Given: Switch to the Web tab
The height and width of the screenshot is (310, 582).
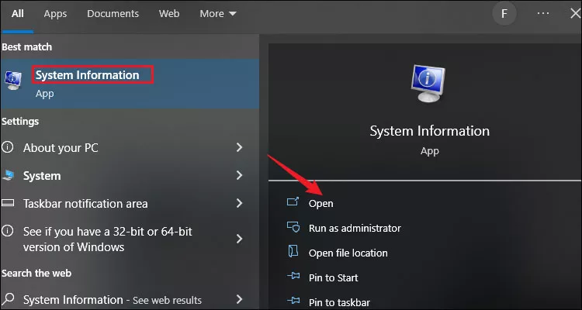Looking at the screenshot, I should (169, 14).
